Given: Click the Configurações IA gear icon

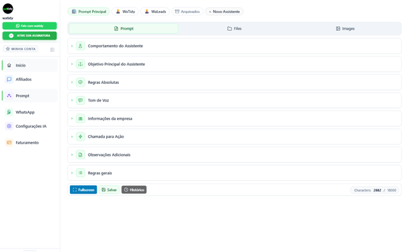Looking at the screenshot, I should pos(9,126).
